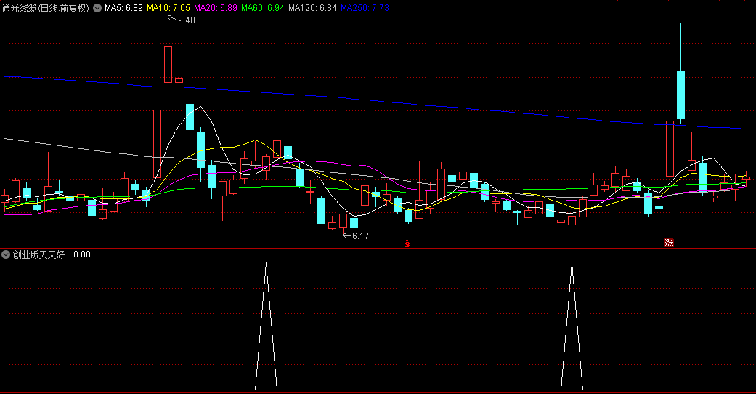The image size is (756, 394).
Task: Select the MA20: 6.89 label
Action: click(216, 8)
